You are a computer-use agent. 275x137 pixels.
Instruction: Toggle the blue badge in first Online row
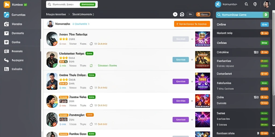pyautogui.click(x=265, y=24)
